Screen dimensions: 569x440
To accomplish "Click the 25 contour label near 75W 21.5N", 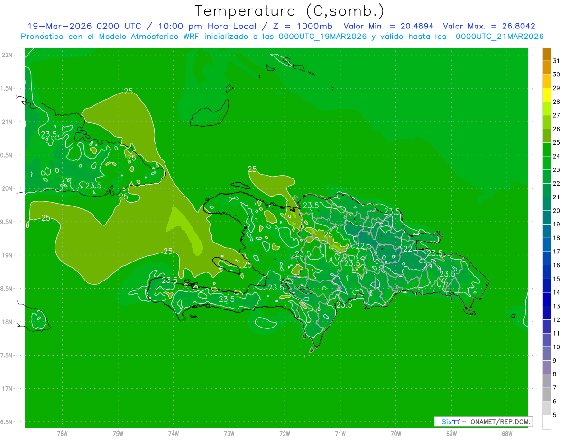I will pyautogui.click(x=128, y=92).
